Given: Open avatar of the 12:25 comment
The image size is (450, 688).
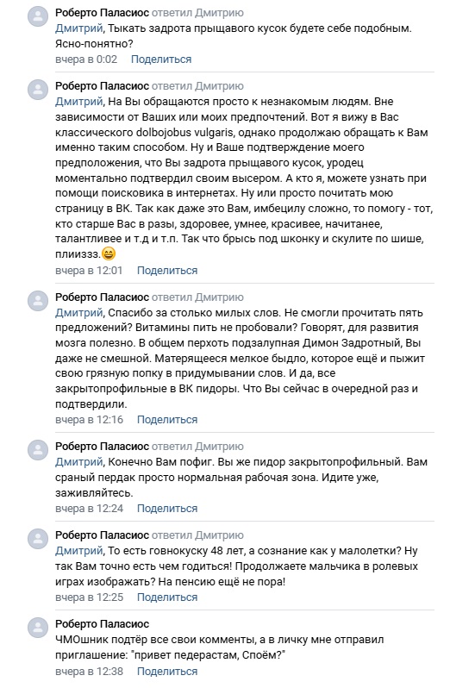Looking at the screenshot, I should point(38,539).
